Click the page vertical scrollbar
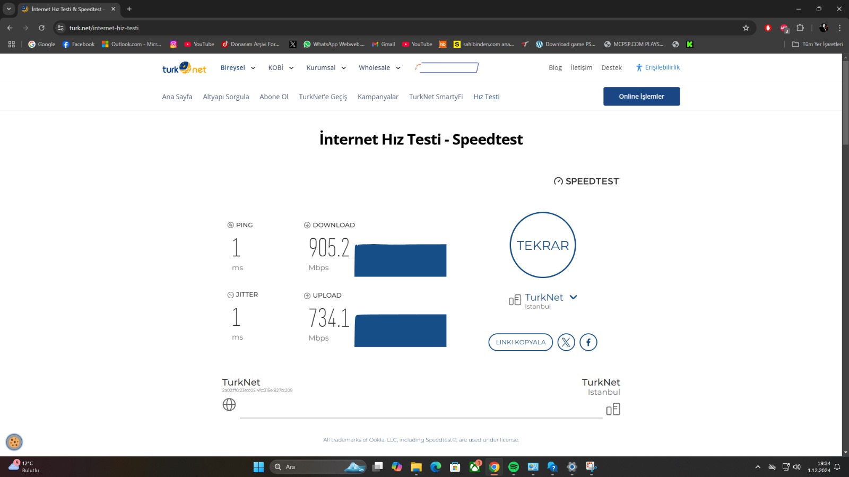Image resolution: width=849 pixels, height=477 pixels. click(x=845, y=103)
